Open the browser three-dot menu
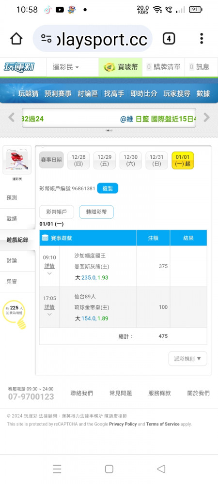This screenshot has width=218, height=484. pyautogui.click(x=202, y=39)
